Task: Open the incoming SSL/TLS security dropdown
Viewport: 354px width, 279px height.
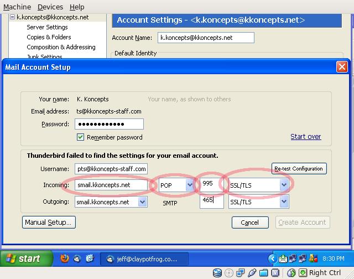Action: coord(284,185)
